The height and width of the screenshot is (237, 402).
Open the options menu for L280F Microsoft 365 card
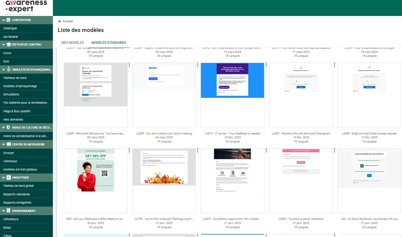[129, 65]
